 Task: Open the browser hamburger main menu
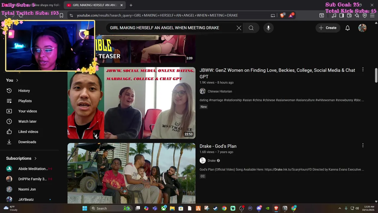[373, 15]
